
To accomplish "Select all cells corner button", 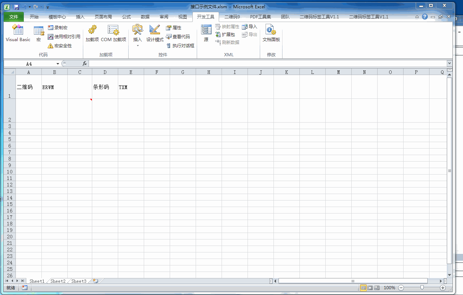I will click(10, 72).
